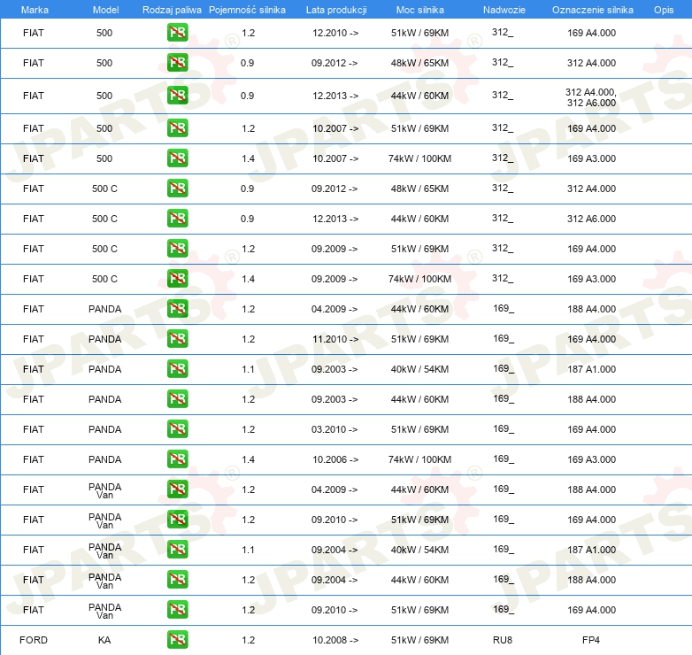The height and width of the screenshot is (655, 692).
Task: Click the Opis column header
Action: pos(664,10)
